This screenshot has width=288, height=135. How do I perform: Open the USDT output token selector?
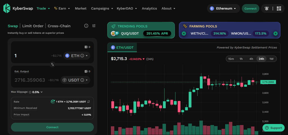[75, 80]
